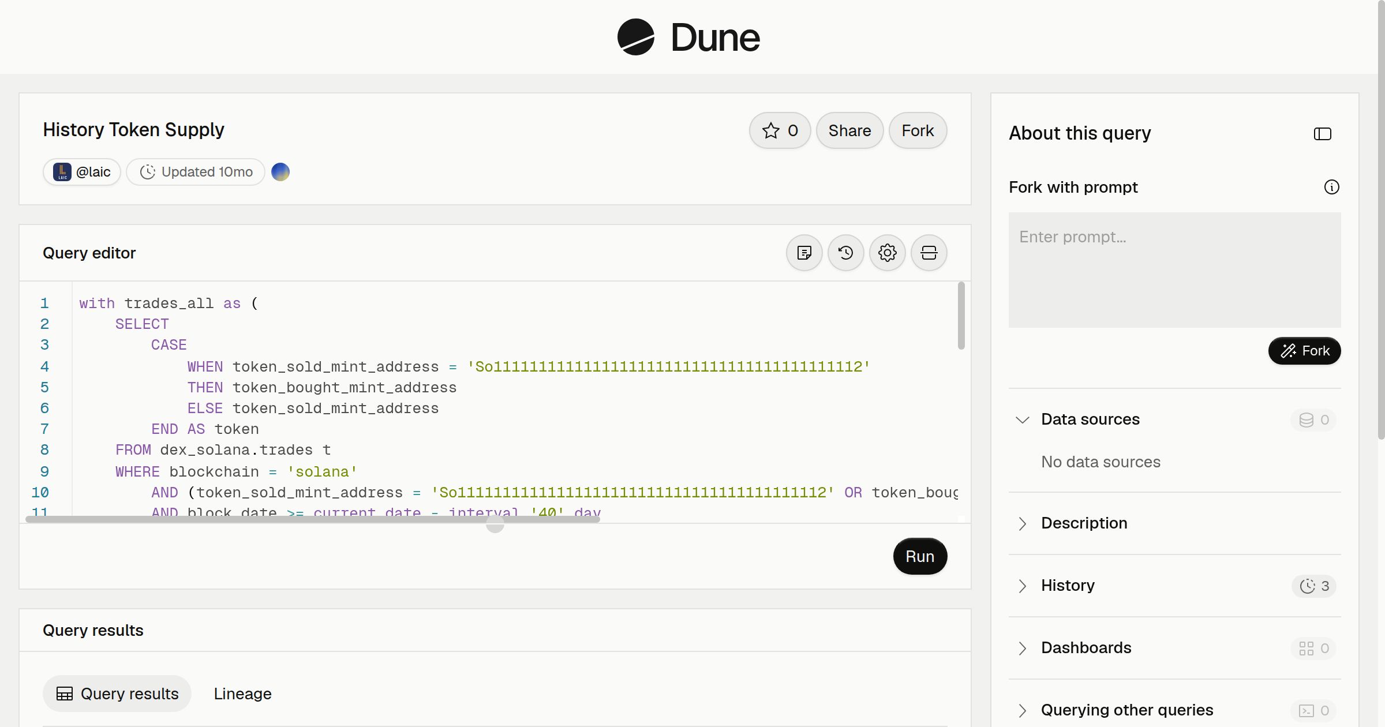The height and width of the screenshot is (727, 1385).
Task: Click the black Fork with magic wand button
Action: coord(1305,351)
